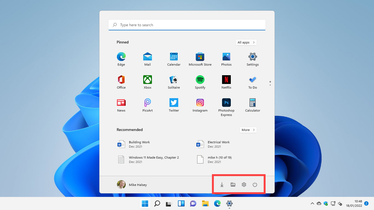Start the Solitaire game
Image resolution: width=374 pixels, height=210 pixels.
tap(174, 82)
